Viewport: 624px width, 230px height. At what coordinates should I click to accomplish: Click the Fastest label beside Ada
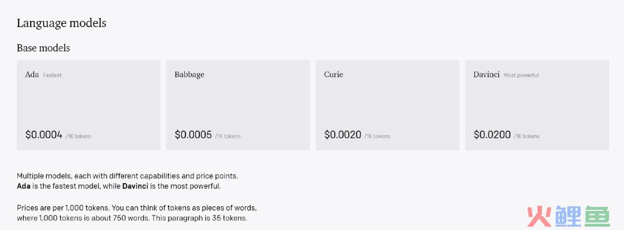pyautogui.click(x=52, y=75)
